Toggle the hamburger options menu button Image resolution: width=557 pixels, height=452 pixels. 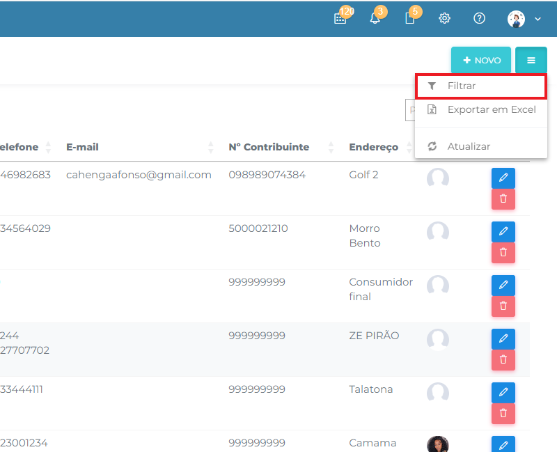(x=531, y=61)
